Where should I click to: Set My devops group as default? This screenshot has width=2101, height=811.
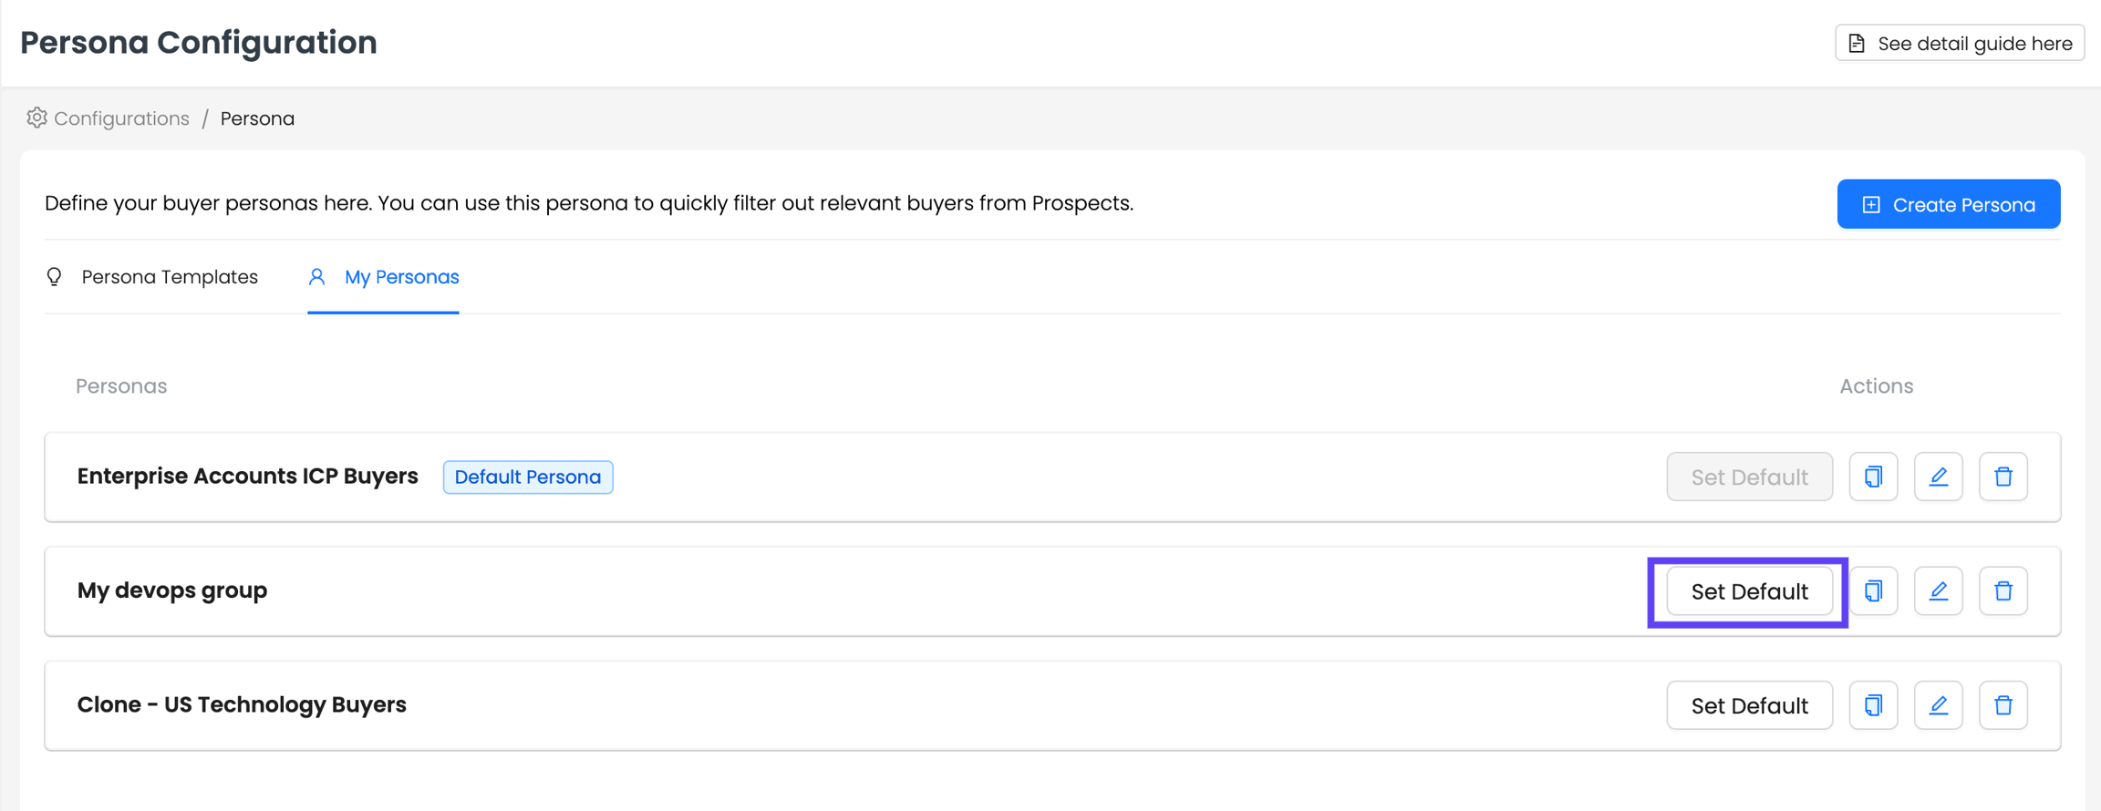1749,591
